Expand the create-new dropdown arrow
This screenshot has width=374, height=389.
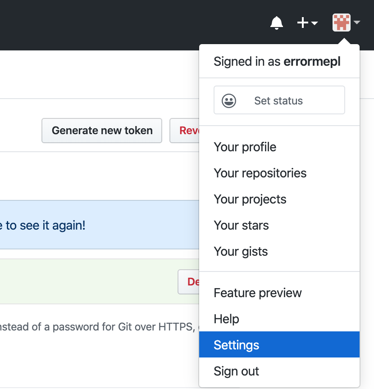[315, 23]
